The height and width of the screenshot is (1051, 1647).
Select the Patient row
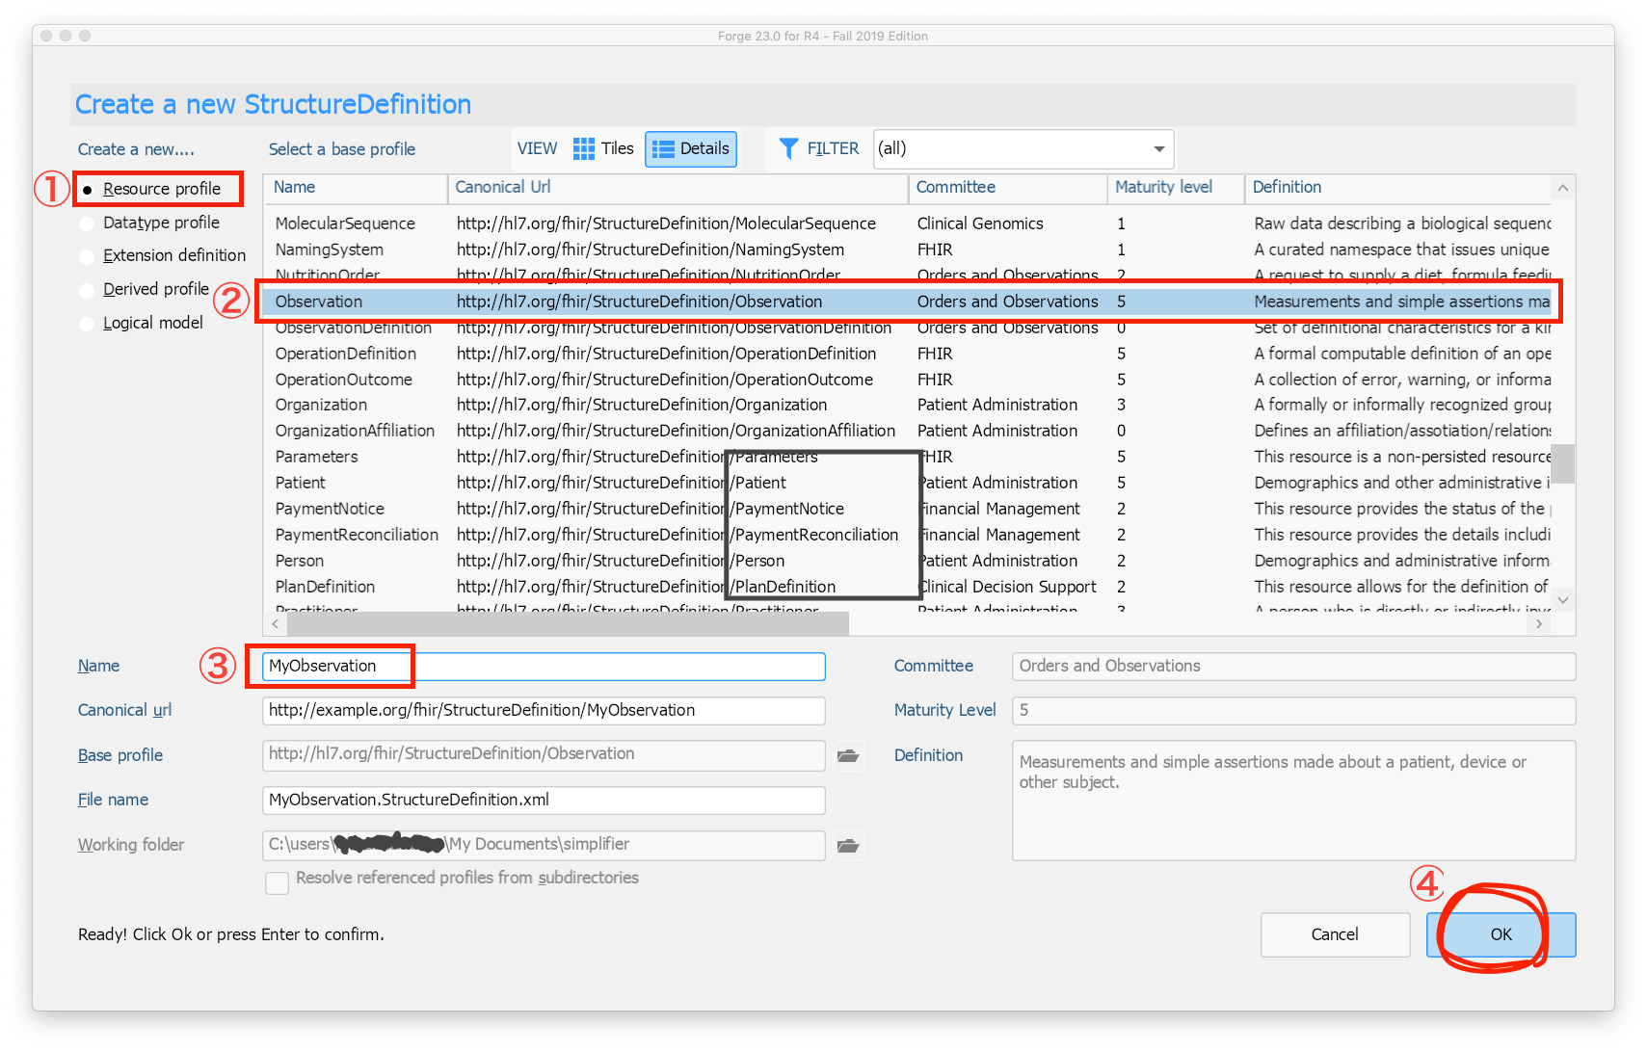click(x=908, y=483)
